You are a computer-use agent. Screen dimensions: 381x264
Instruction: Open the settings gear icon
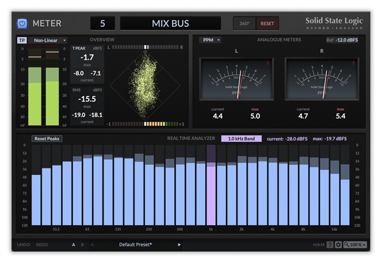[x=338, y=244]
